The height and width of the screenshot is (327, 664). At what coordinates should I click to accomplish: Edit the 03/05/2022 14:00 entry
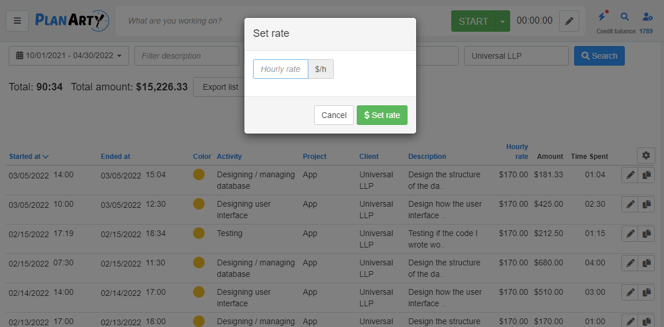point(631,175)
